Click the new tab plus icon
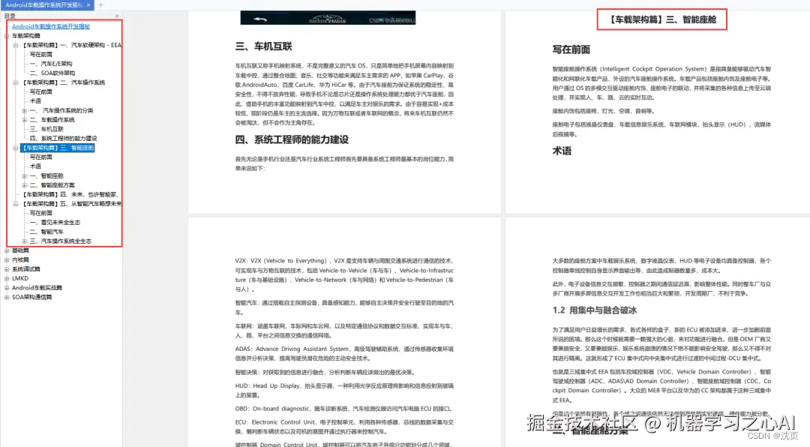The width and height of the screenshot is (810, 447). point(102,4)
